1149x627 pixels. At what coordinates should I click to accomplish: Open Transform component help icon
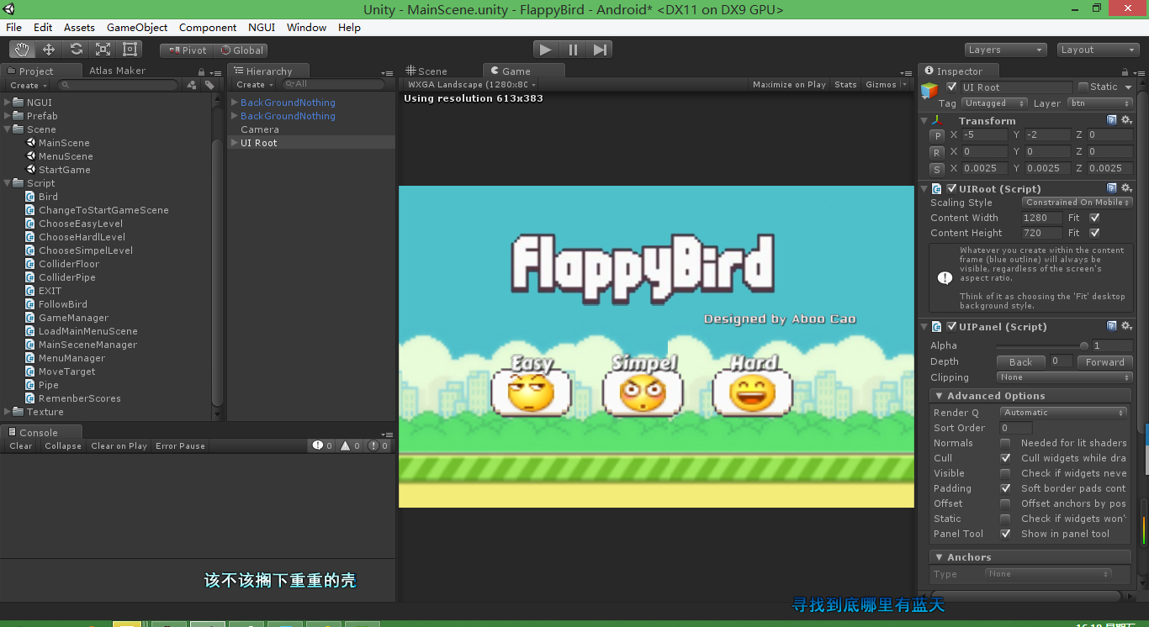[x=1112, y=120]
